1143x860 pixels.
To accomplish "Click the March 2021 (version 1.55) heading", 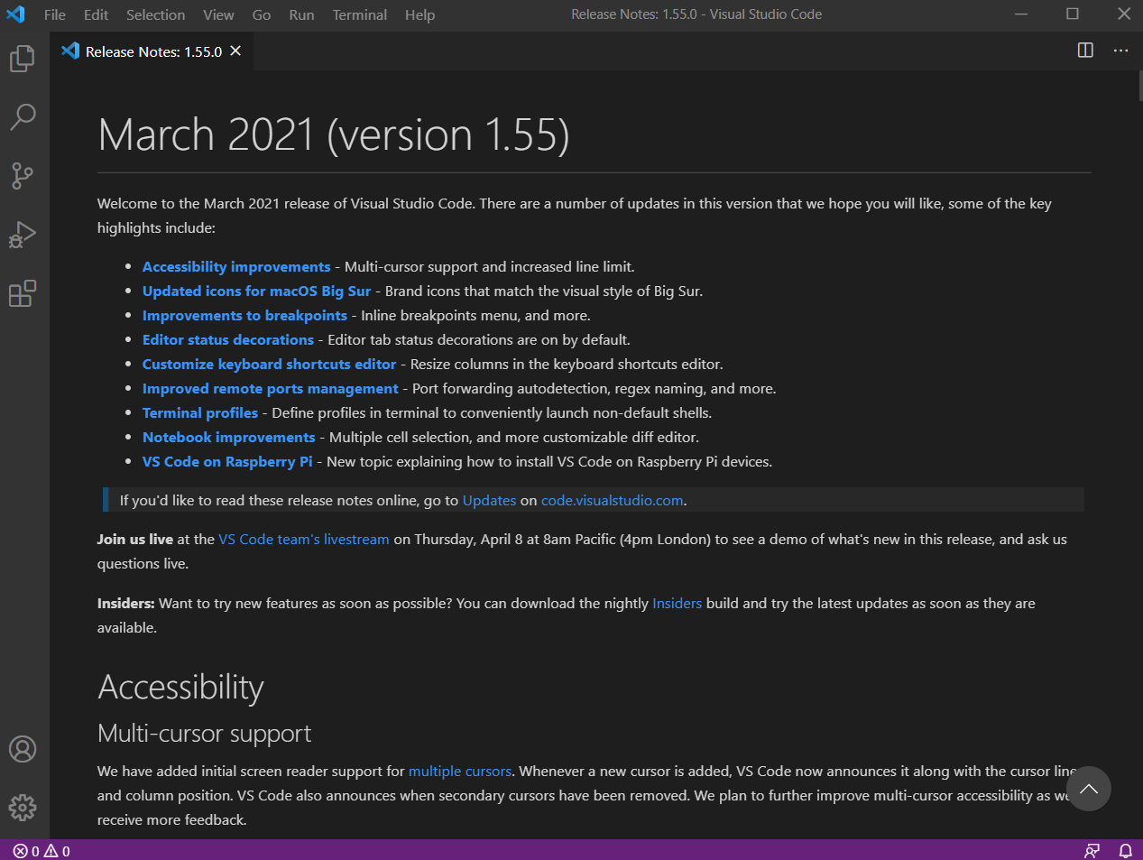I will 334,135.
